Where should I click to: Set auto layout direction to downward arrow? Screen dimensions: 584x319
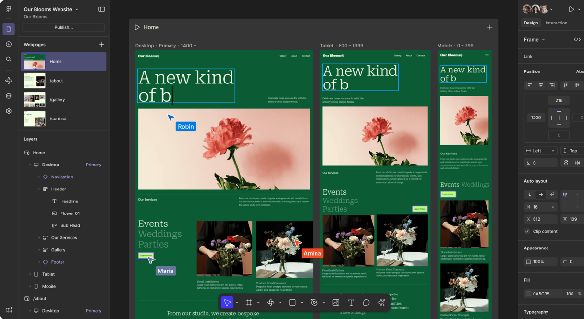(x=530, y=194)
